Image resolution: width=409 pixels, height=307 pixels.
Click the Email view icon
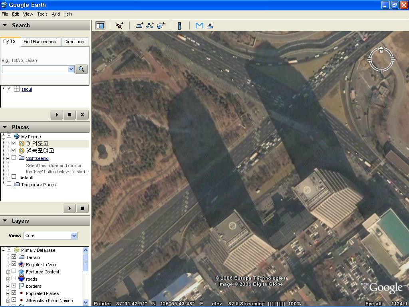(199, 26)
